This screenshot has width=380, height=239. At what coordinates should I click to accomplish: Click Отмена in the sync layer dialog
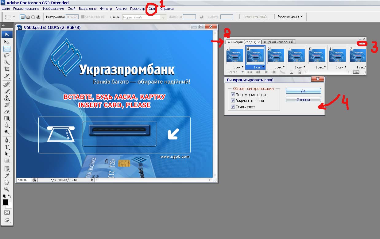point(303,99)
